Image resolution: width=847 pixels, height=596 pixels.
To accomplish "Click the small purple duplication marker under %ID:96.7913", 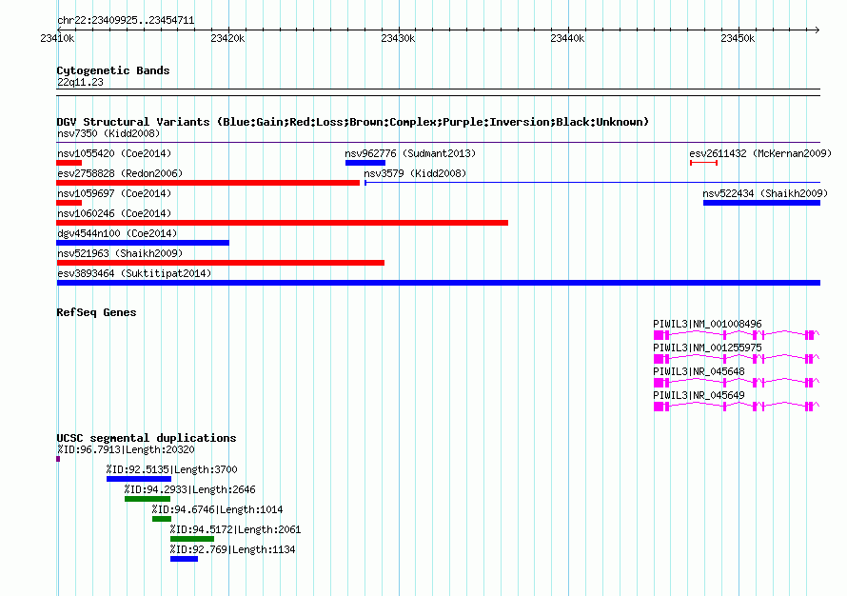I will click(x=58, y=459).
